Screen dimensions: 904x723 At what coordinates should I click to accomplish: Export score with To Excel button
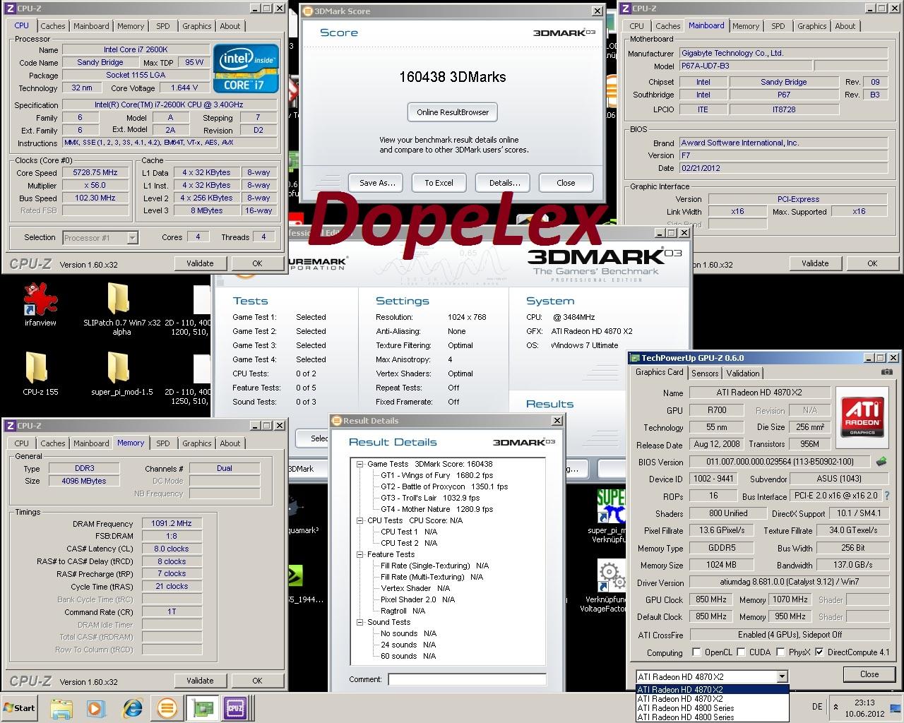439,183
